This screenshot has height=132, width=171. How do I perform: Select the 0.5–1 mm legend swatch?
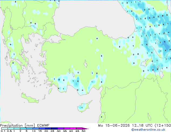[11, 128]
